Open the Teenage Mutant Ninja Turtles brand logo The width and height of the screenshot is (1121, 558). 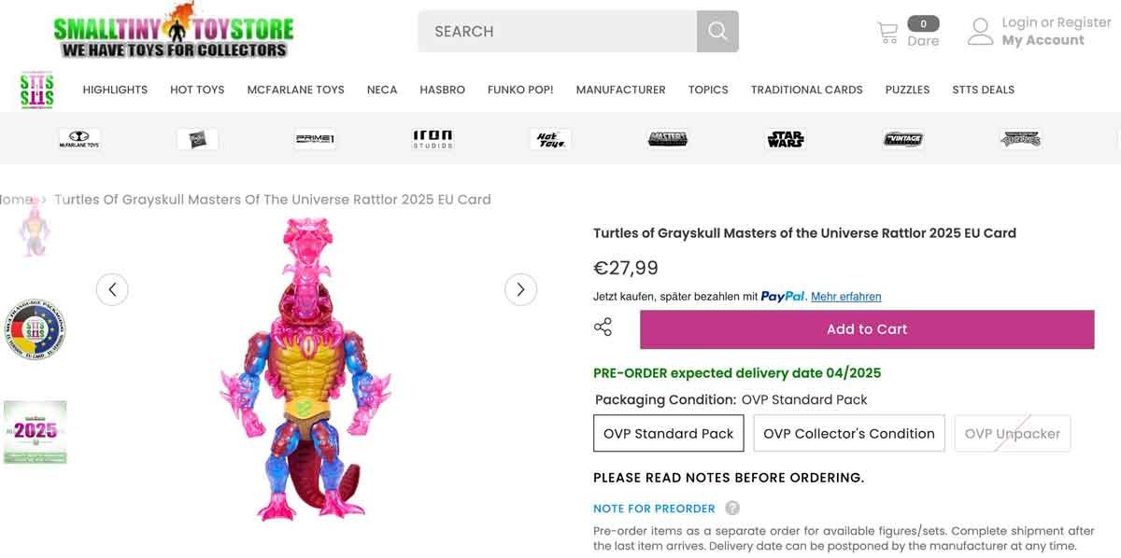tap(1020, 138)
